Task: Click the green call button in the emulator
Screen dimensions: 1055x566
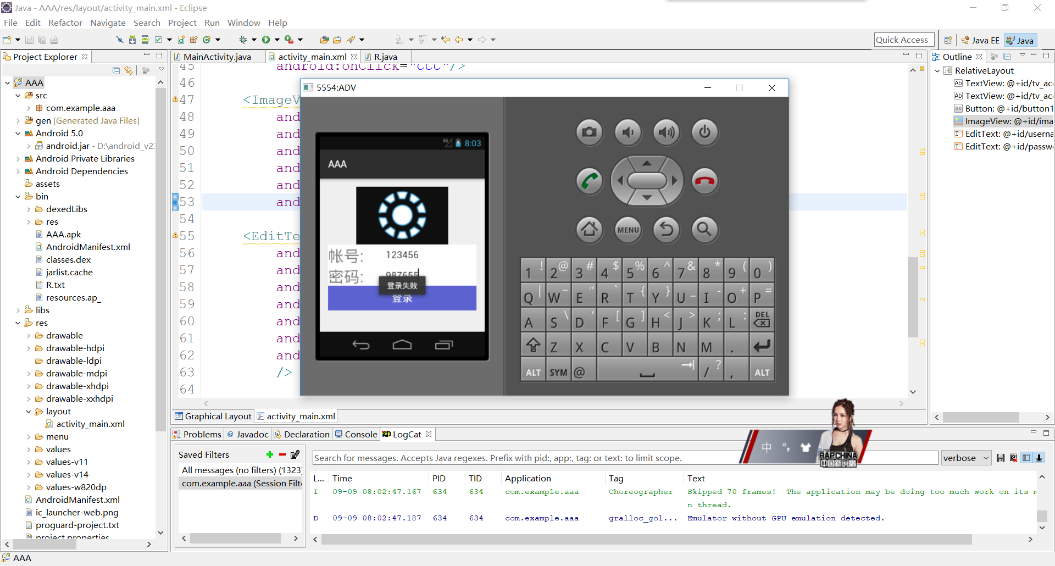Action: (589, 181)
